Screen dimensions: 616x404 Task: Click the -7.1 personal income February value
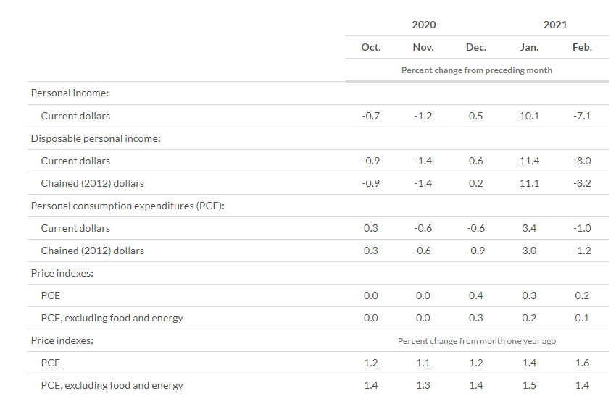point(582,116)
